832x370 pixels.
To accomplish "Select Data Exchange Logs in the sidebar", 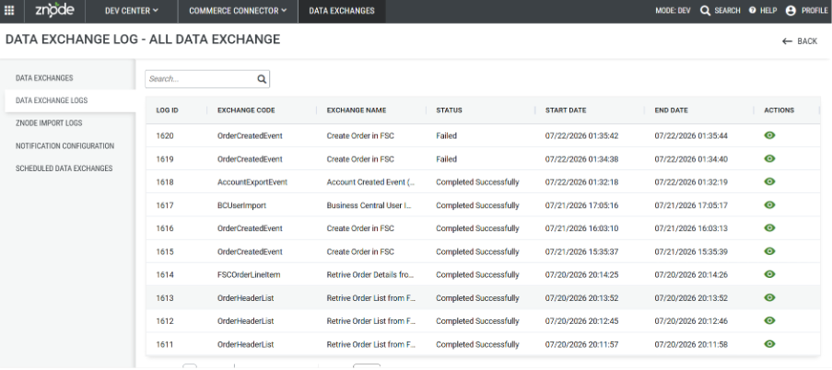I will click(x=52, y=100).
